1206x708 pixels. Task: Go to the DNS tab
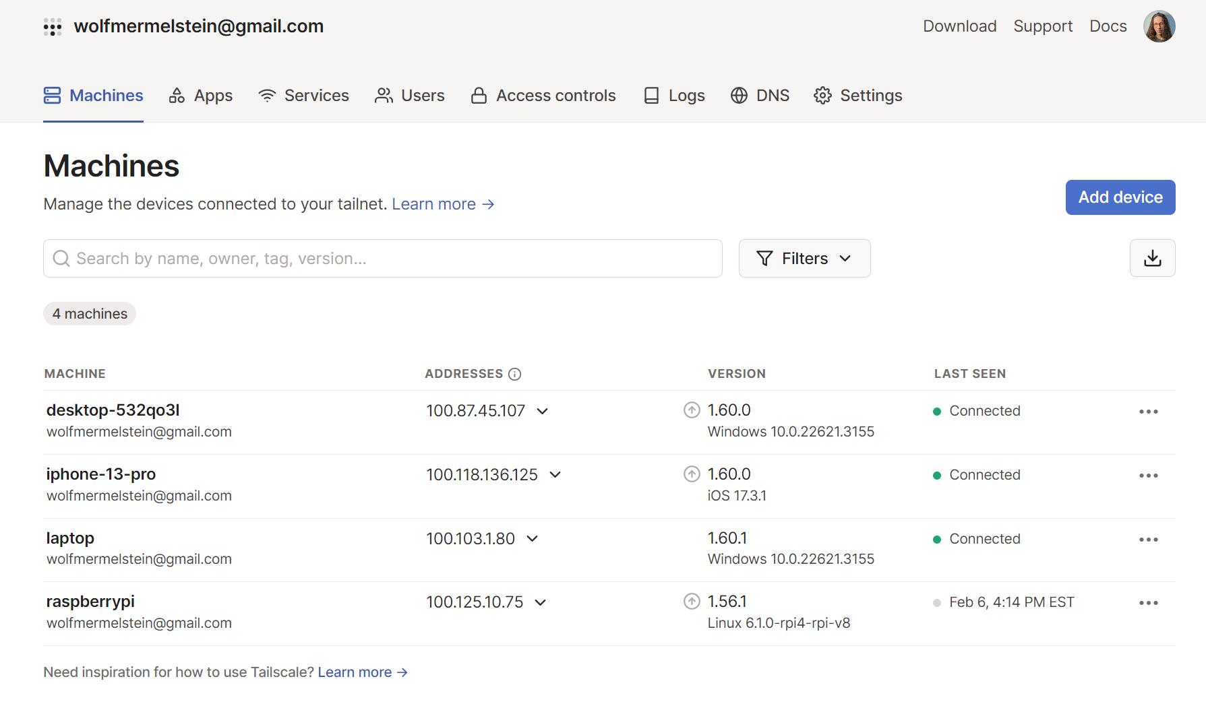(x=760, y=96)
